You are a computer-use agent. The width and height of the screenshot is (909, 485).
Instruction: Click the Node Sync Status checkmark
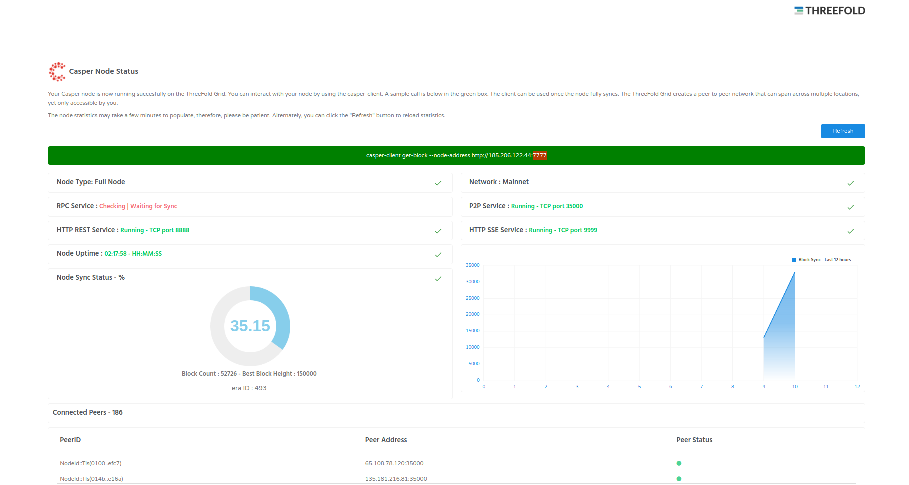click(x=438, y=279)
